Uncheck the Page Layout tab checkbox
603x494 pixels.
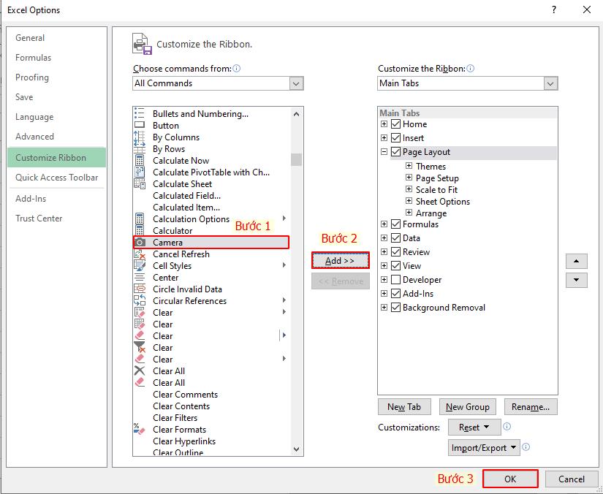(397, 152)
